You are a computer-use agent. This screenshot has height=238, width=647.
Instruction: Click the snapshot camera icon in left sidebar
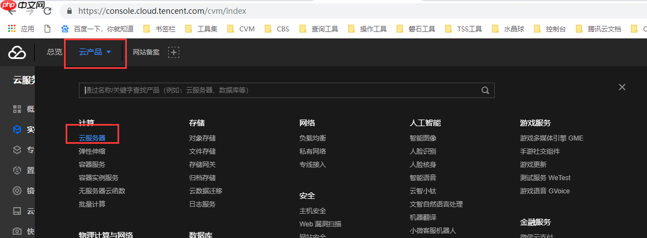pyautogui.click(x=17, y=231)
